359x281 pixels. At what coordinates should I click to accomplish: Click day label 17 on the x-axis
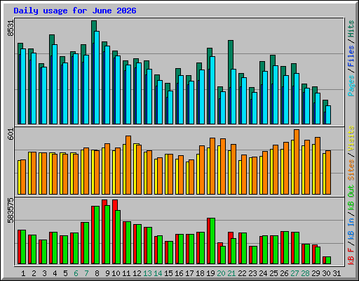[x=189, y=273]
